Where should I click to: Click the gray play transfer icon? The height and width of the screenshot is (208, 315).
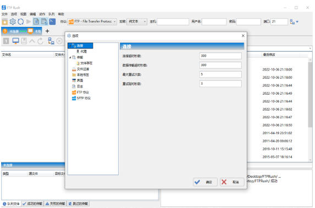tap(29, 21)
